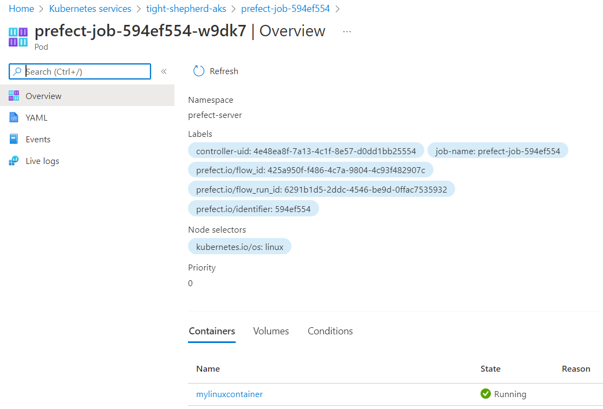Open Live logs in the sidebar
The height and width of the screenshot is (409, 603).
87,161
